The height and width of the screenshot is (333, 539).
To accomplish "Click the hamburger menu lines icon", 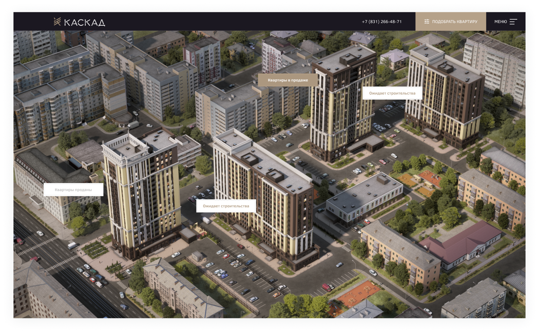I will [513, 22].
